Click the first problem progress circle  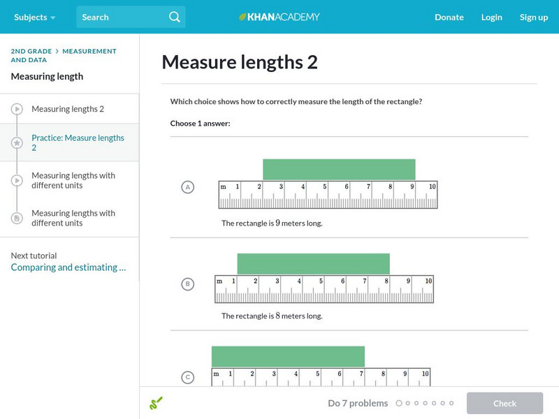[399, 403]
